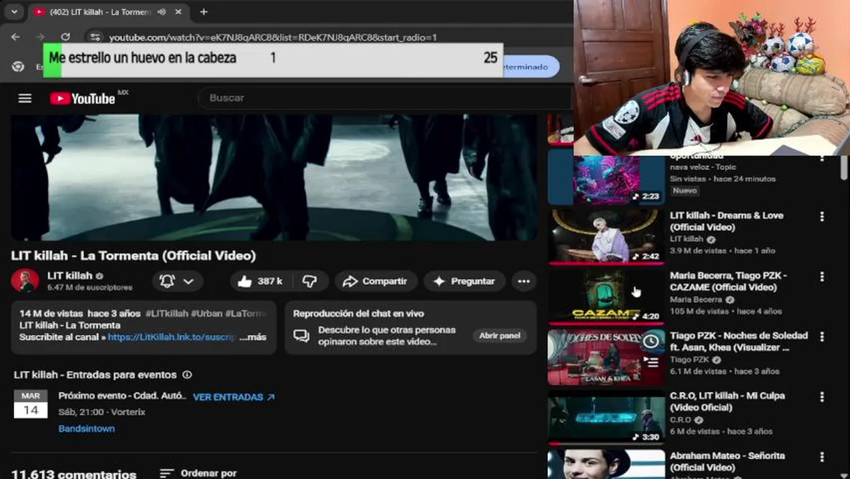Image resolution: width=850 pixels, height=479 pixels.
Task: Click the MAR 14 event date badge
Action: [31, 404]
